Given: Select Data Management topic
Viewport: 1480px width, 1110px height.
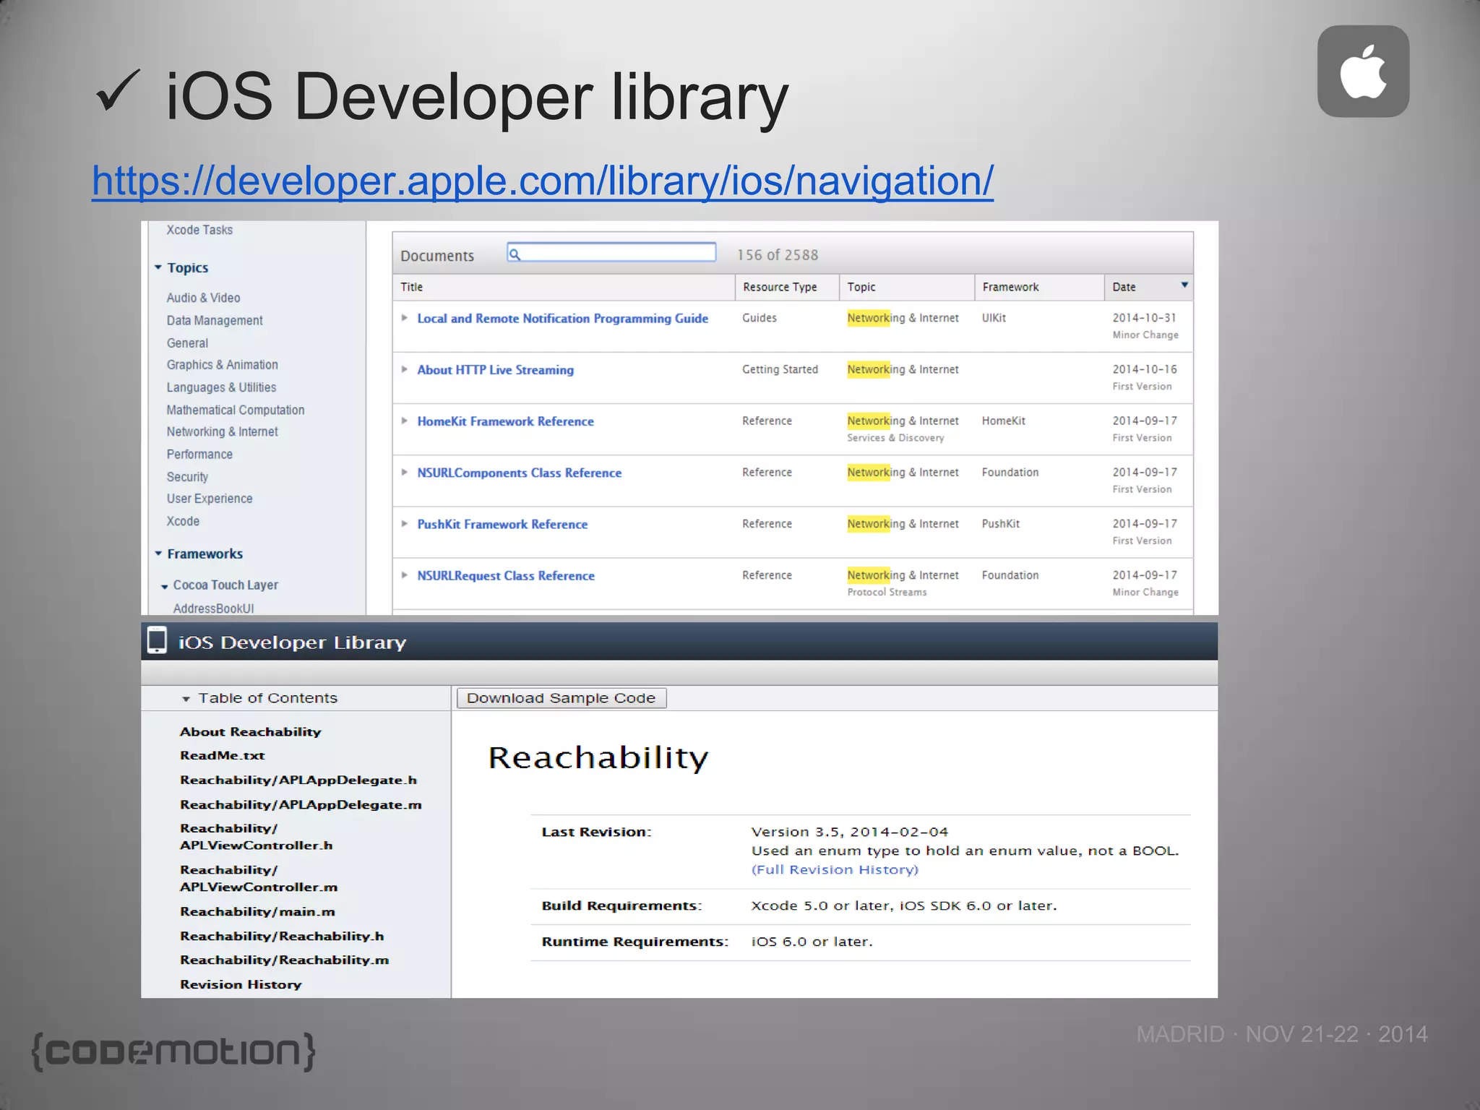Looking at the screenshot, I should coord(215,320).
